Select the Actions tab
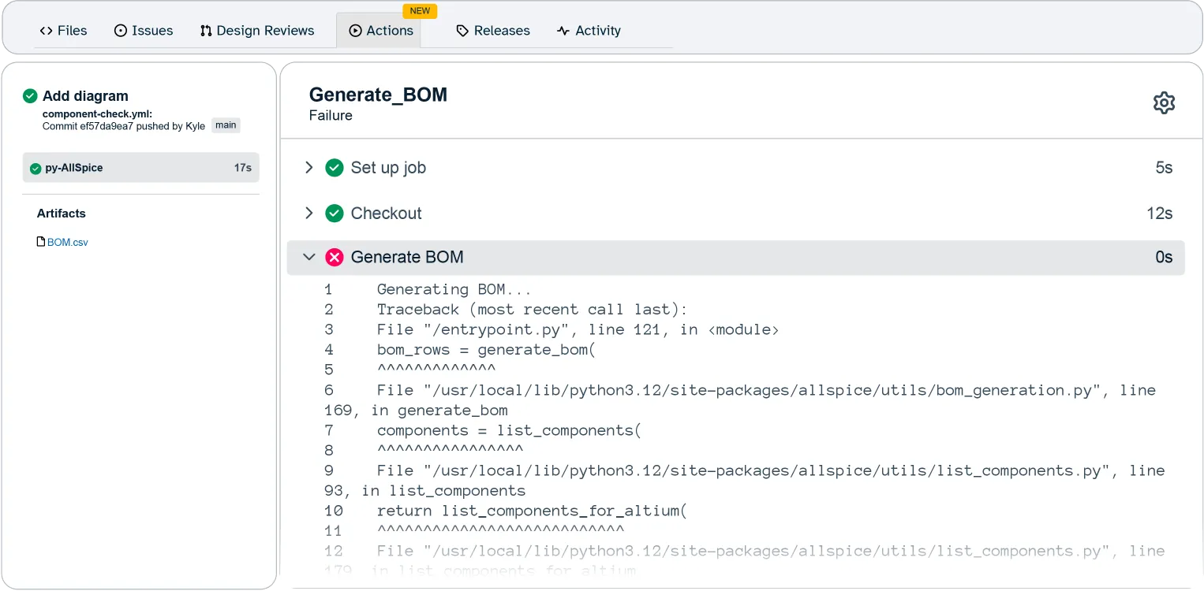 pos(380,31)
